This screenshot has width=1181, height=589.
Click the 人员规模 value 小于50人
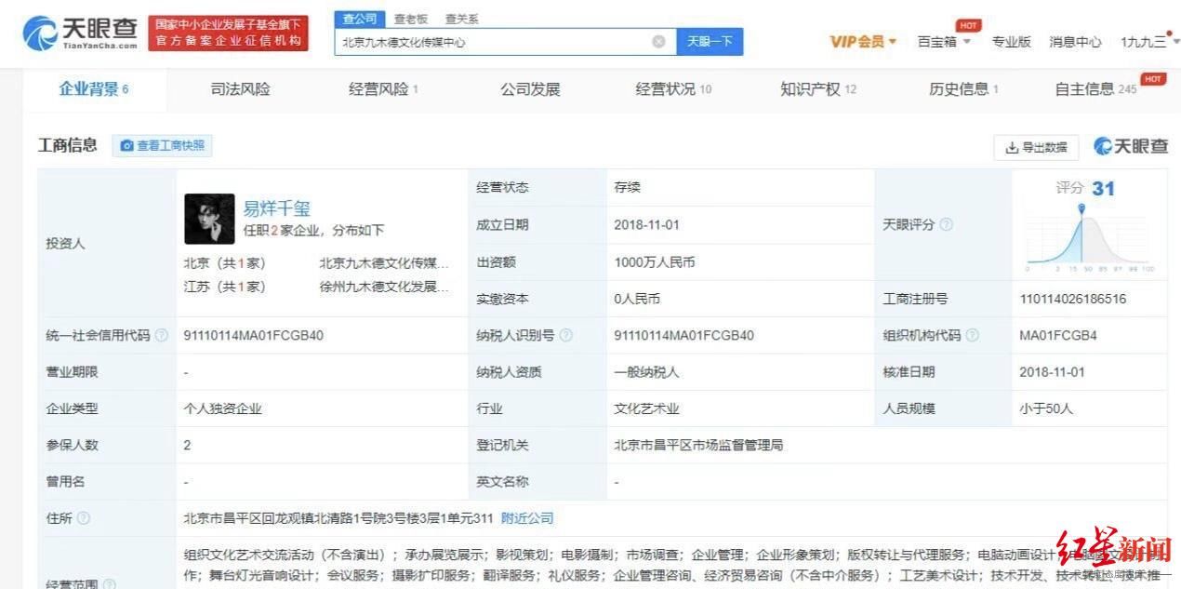[x=1046, y=408]
